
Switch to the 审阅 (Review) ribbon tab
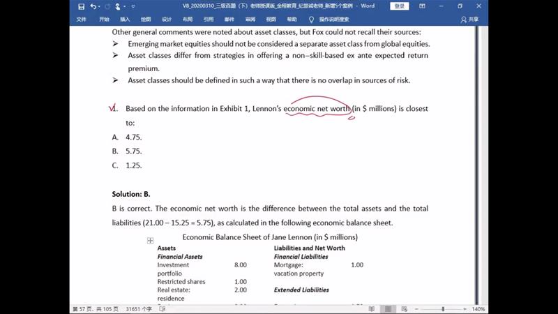coord(250,20)
